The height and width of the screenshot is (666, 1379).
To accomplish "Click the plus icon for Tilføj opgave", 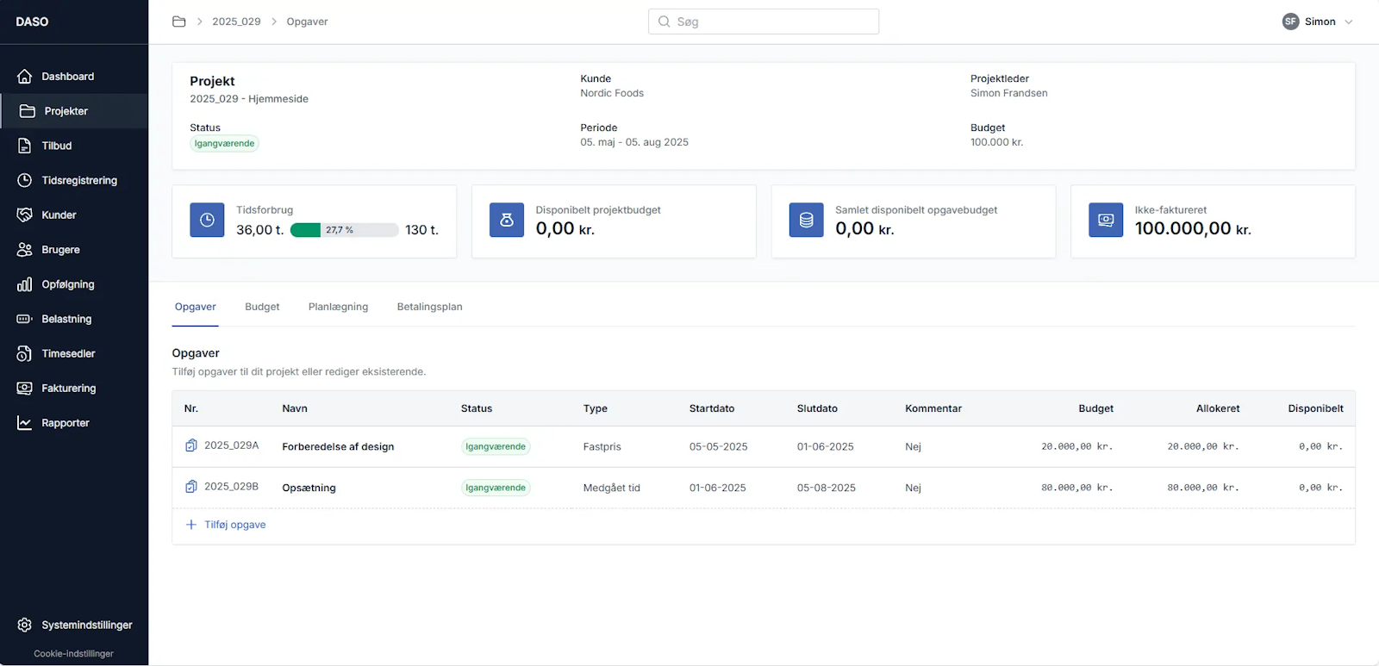I will pyautogui.click(x=191, y=525).
